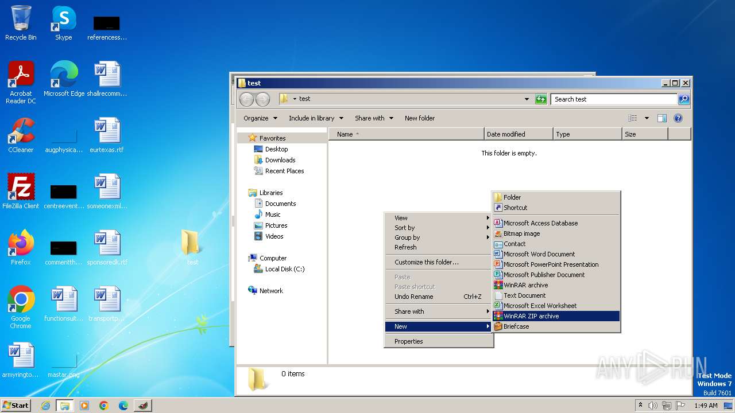The image size is (735, 413).
Task: Click Chrome icon in taskbar
Action: tap(104, 406)
